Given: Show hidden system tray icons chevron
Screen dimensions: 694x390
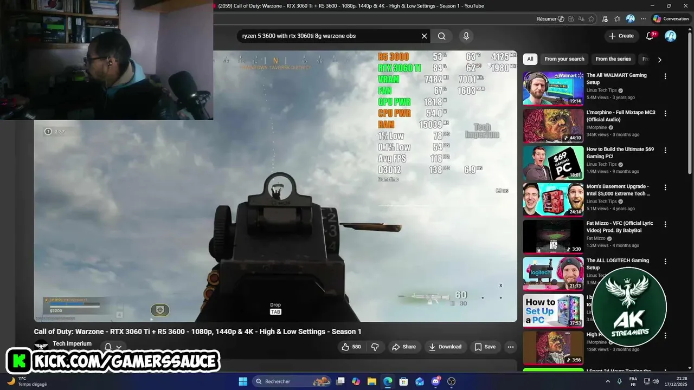Looking at the screenshot, I should coord(608,381).
